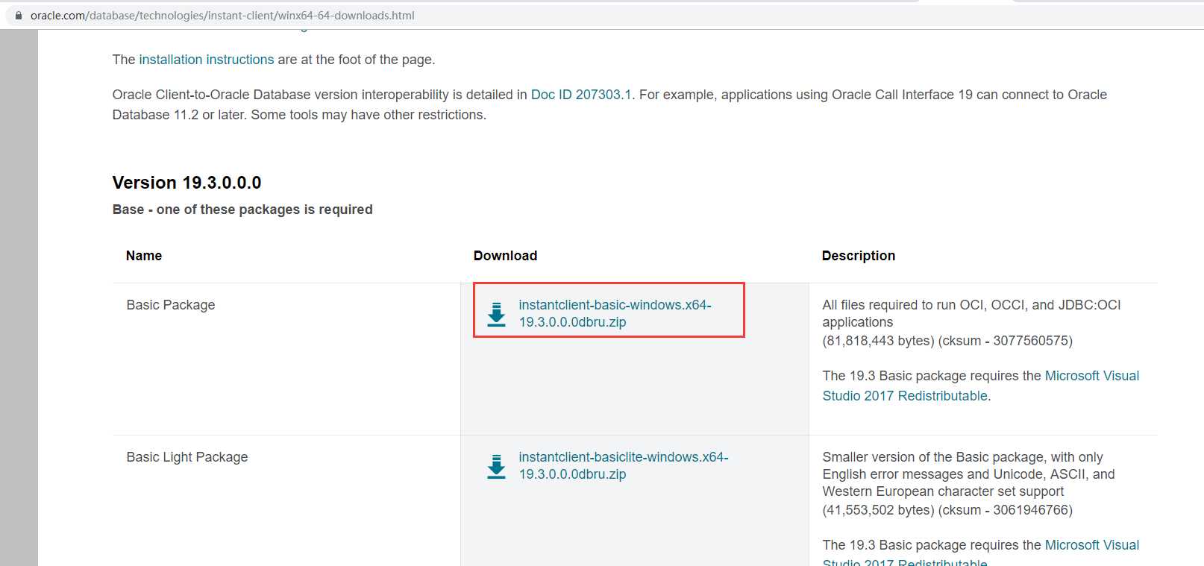
Task: Download instantclient-basic-windows.x64-19.3.0.0.0dbru.zip
Action: click(x=615, y=313)
